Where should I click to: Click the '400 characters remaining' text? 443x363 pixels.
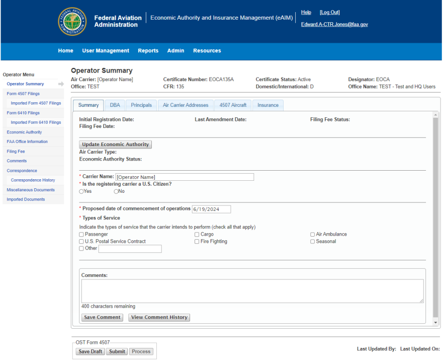point(108,307)
